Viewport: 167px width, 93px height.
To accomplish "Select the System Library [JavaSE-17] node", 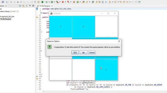I will click(x=9, y=11).
